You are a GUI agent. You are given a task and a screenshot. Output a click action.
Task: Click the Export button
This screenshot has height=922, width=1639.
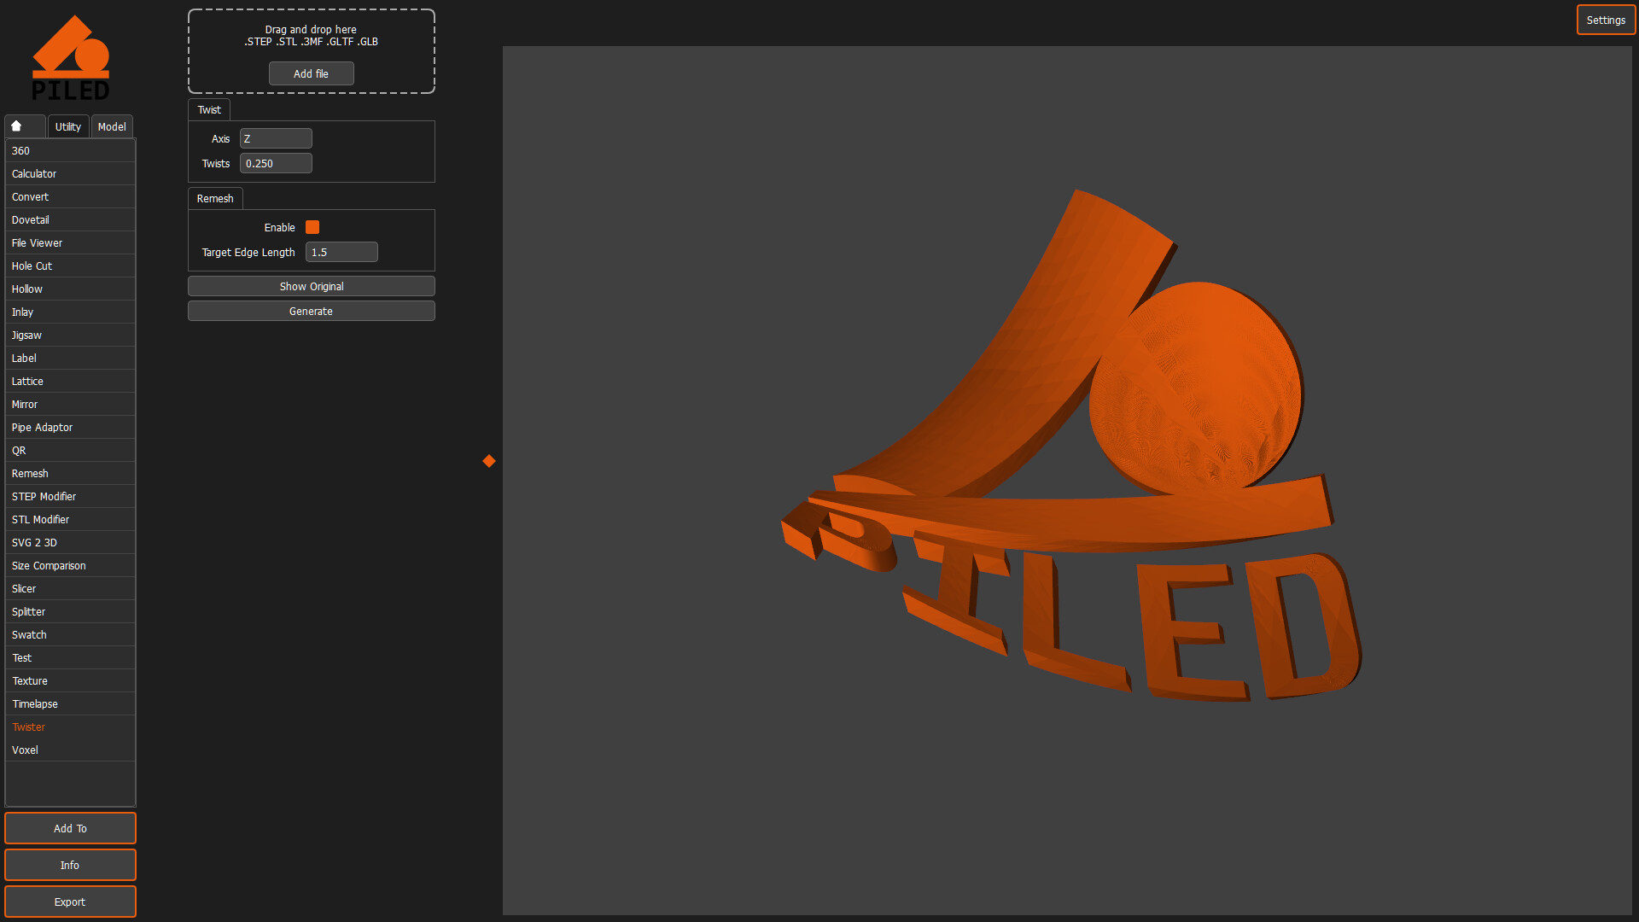[x=70, y=902]
